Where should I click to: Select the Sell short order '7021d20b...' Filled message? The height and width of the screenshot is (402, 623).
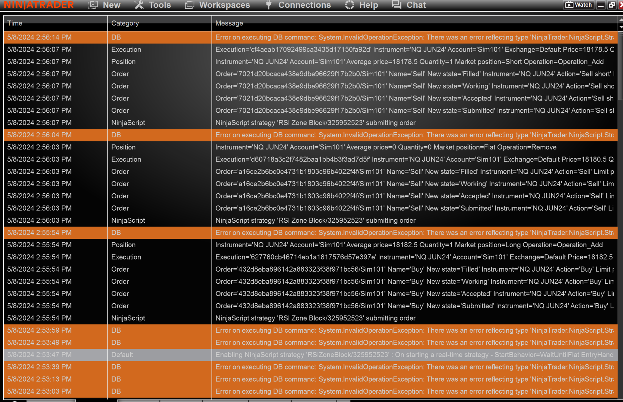(x=415, y=74)
